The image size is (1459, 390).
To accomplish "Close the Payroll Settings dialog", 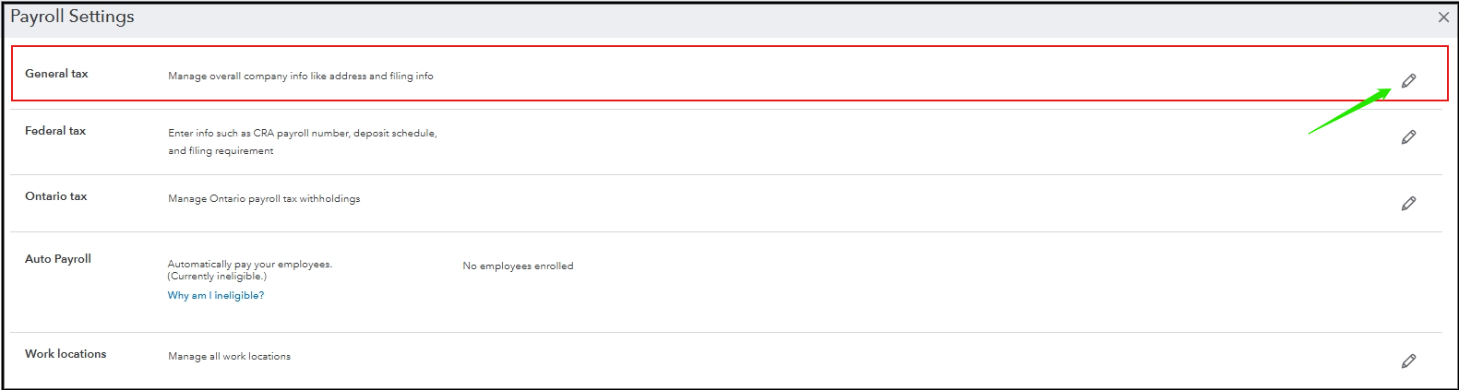I will pos(1443,18).
